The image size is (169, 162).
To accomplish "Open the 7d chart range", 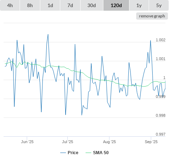I will point(70,5).
